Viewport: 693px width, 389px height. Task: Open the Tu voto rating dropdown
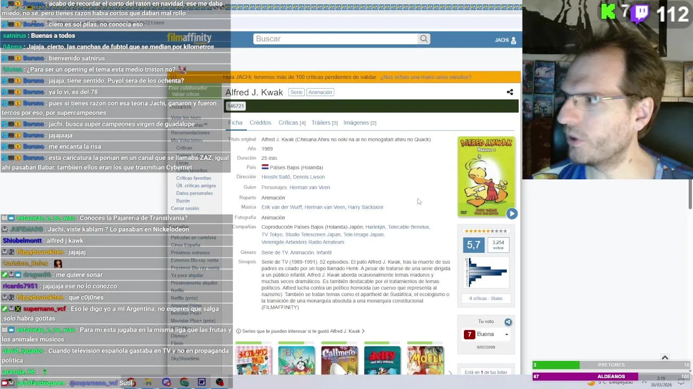pos(487,334)
